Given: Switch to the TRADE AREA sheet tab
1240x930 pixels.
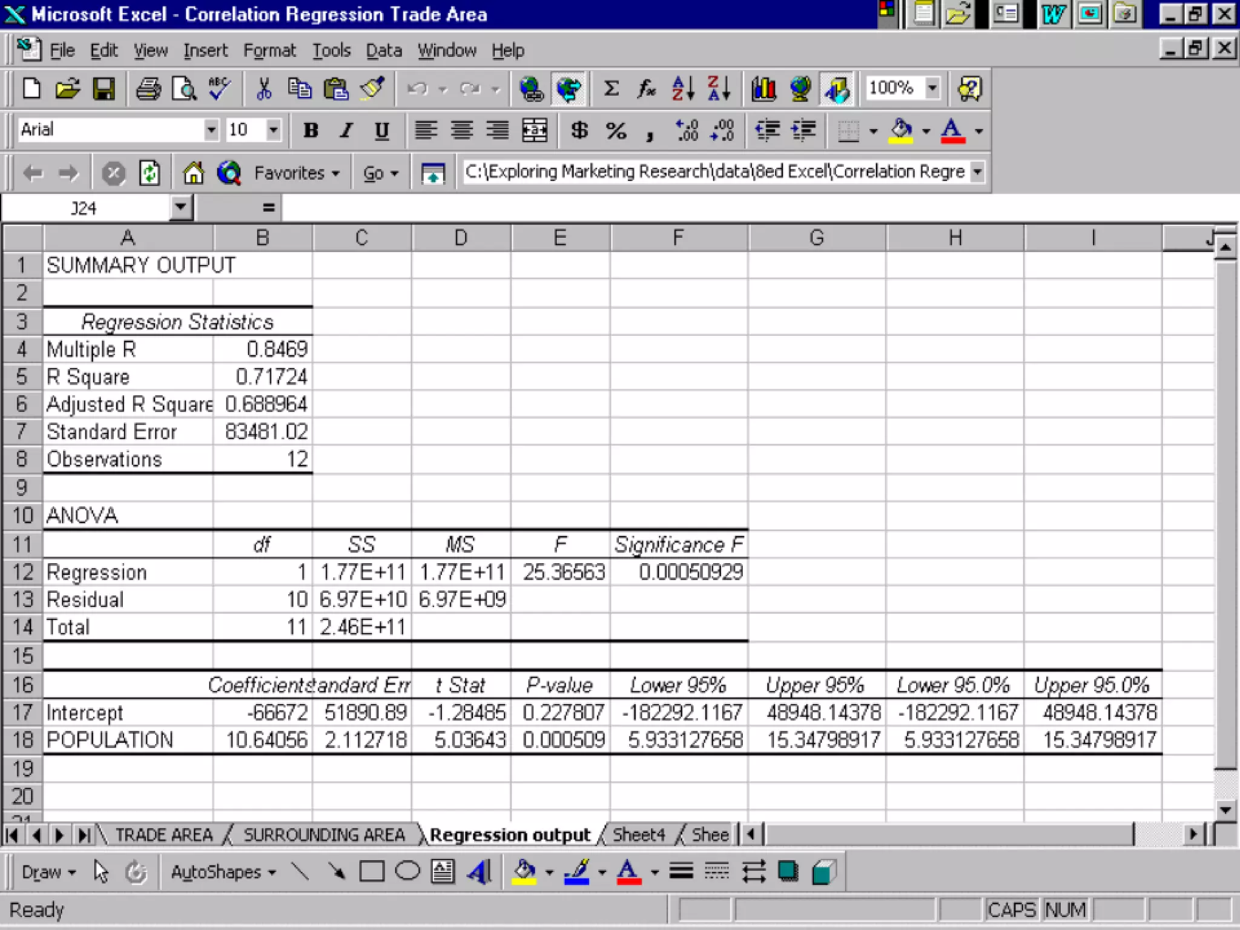Looking at the screenshot, I should click(x=164, y=835).
